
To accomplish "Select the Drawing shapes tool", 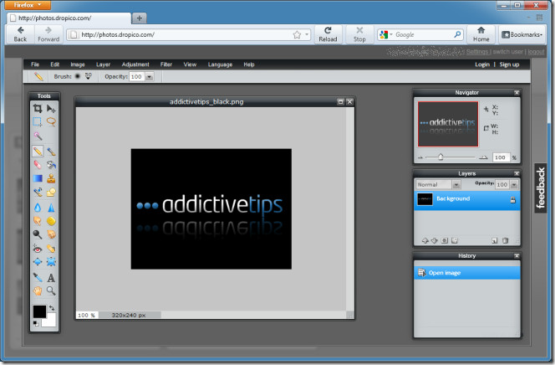I will click(51, 193).
